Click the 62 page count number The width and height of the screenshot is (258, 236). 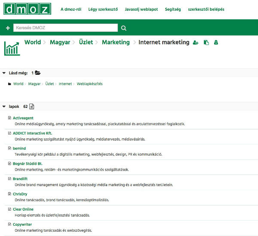[25, 107]
